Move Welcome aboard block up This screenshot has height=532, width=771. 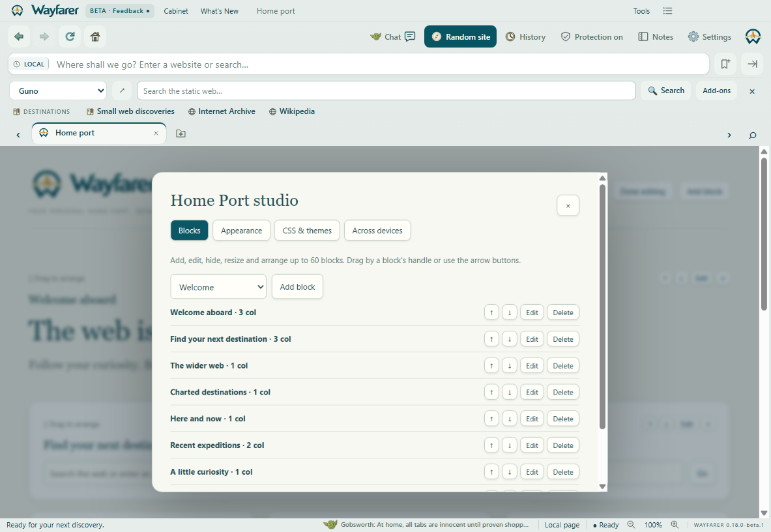tap(491, 313)
